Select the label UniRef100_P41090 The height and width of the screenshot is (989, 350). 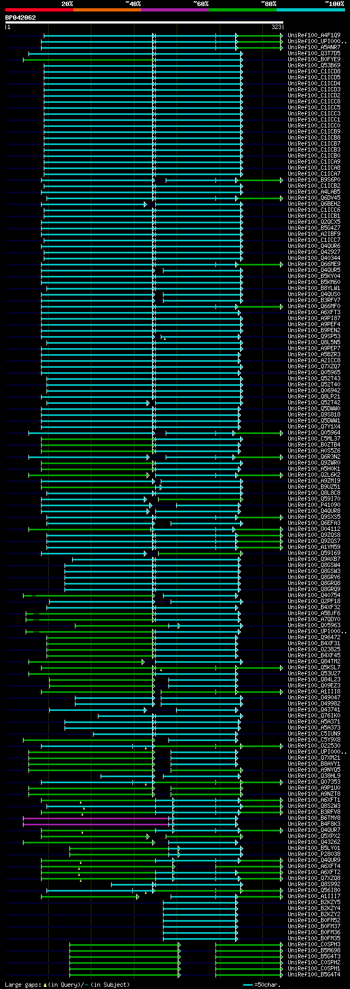click(x=314, y=505)
